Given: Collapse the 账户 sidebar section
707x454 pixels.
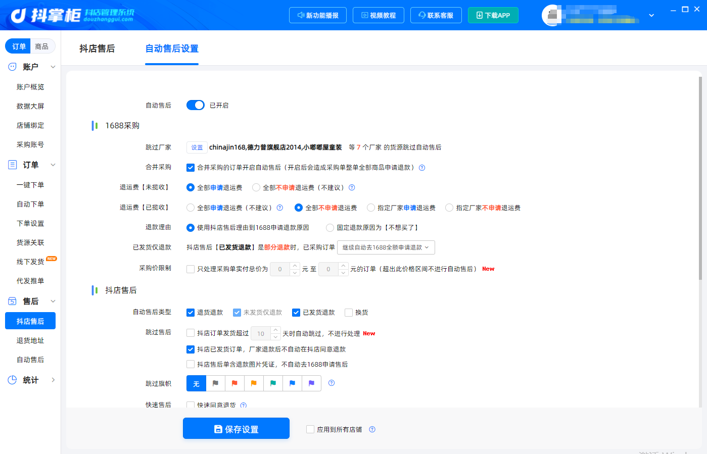Looking at the screenshot, I should (53, 67).
